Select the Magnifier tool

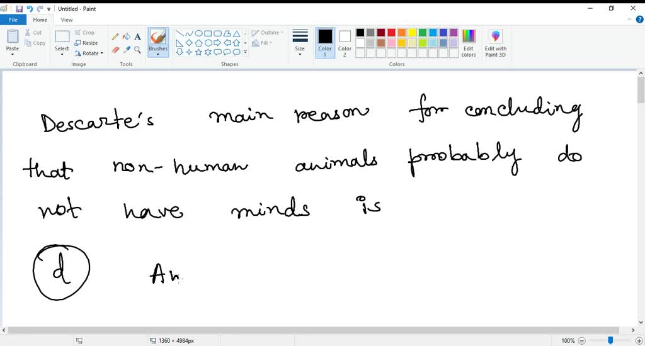[137, 50]
